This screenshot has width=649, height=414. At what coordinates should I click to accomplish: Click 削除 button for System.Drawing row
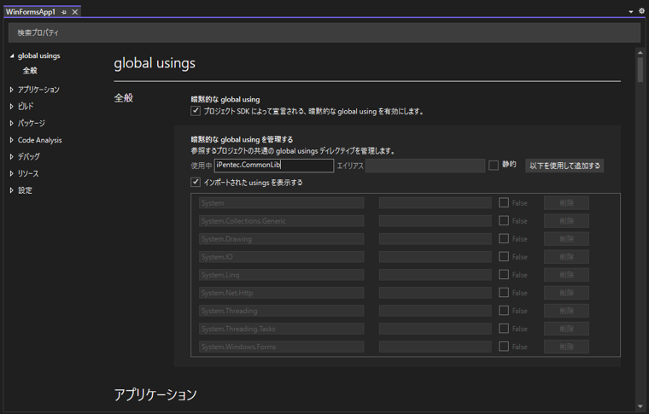(566, 239)
